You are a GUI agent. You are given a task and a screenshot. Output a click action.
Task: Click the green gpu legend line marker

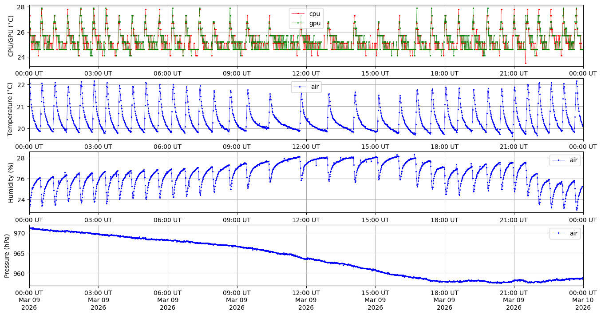299,23
